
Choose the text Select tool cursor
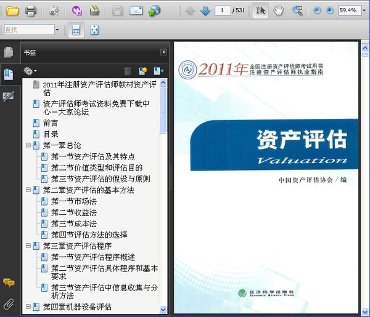click(260, 10)
